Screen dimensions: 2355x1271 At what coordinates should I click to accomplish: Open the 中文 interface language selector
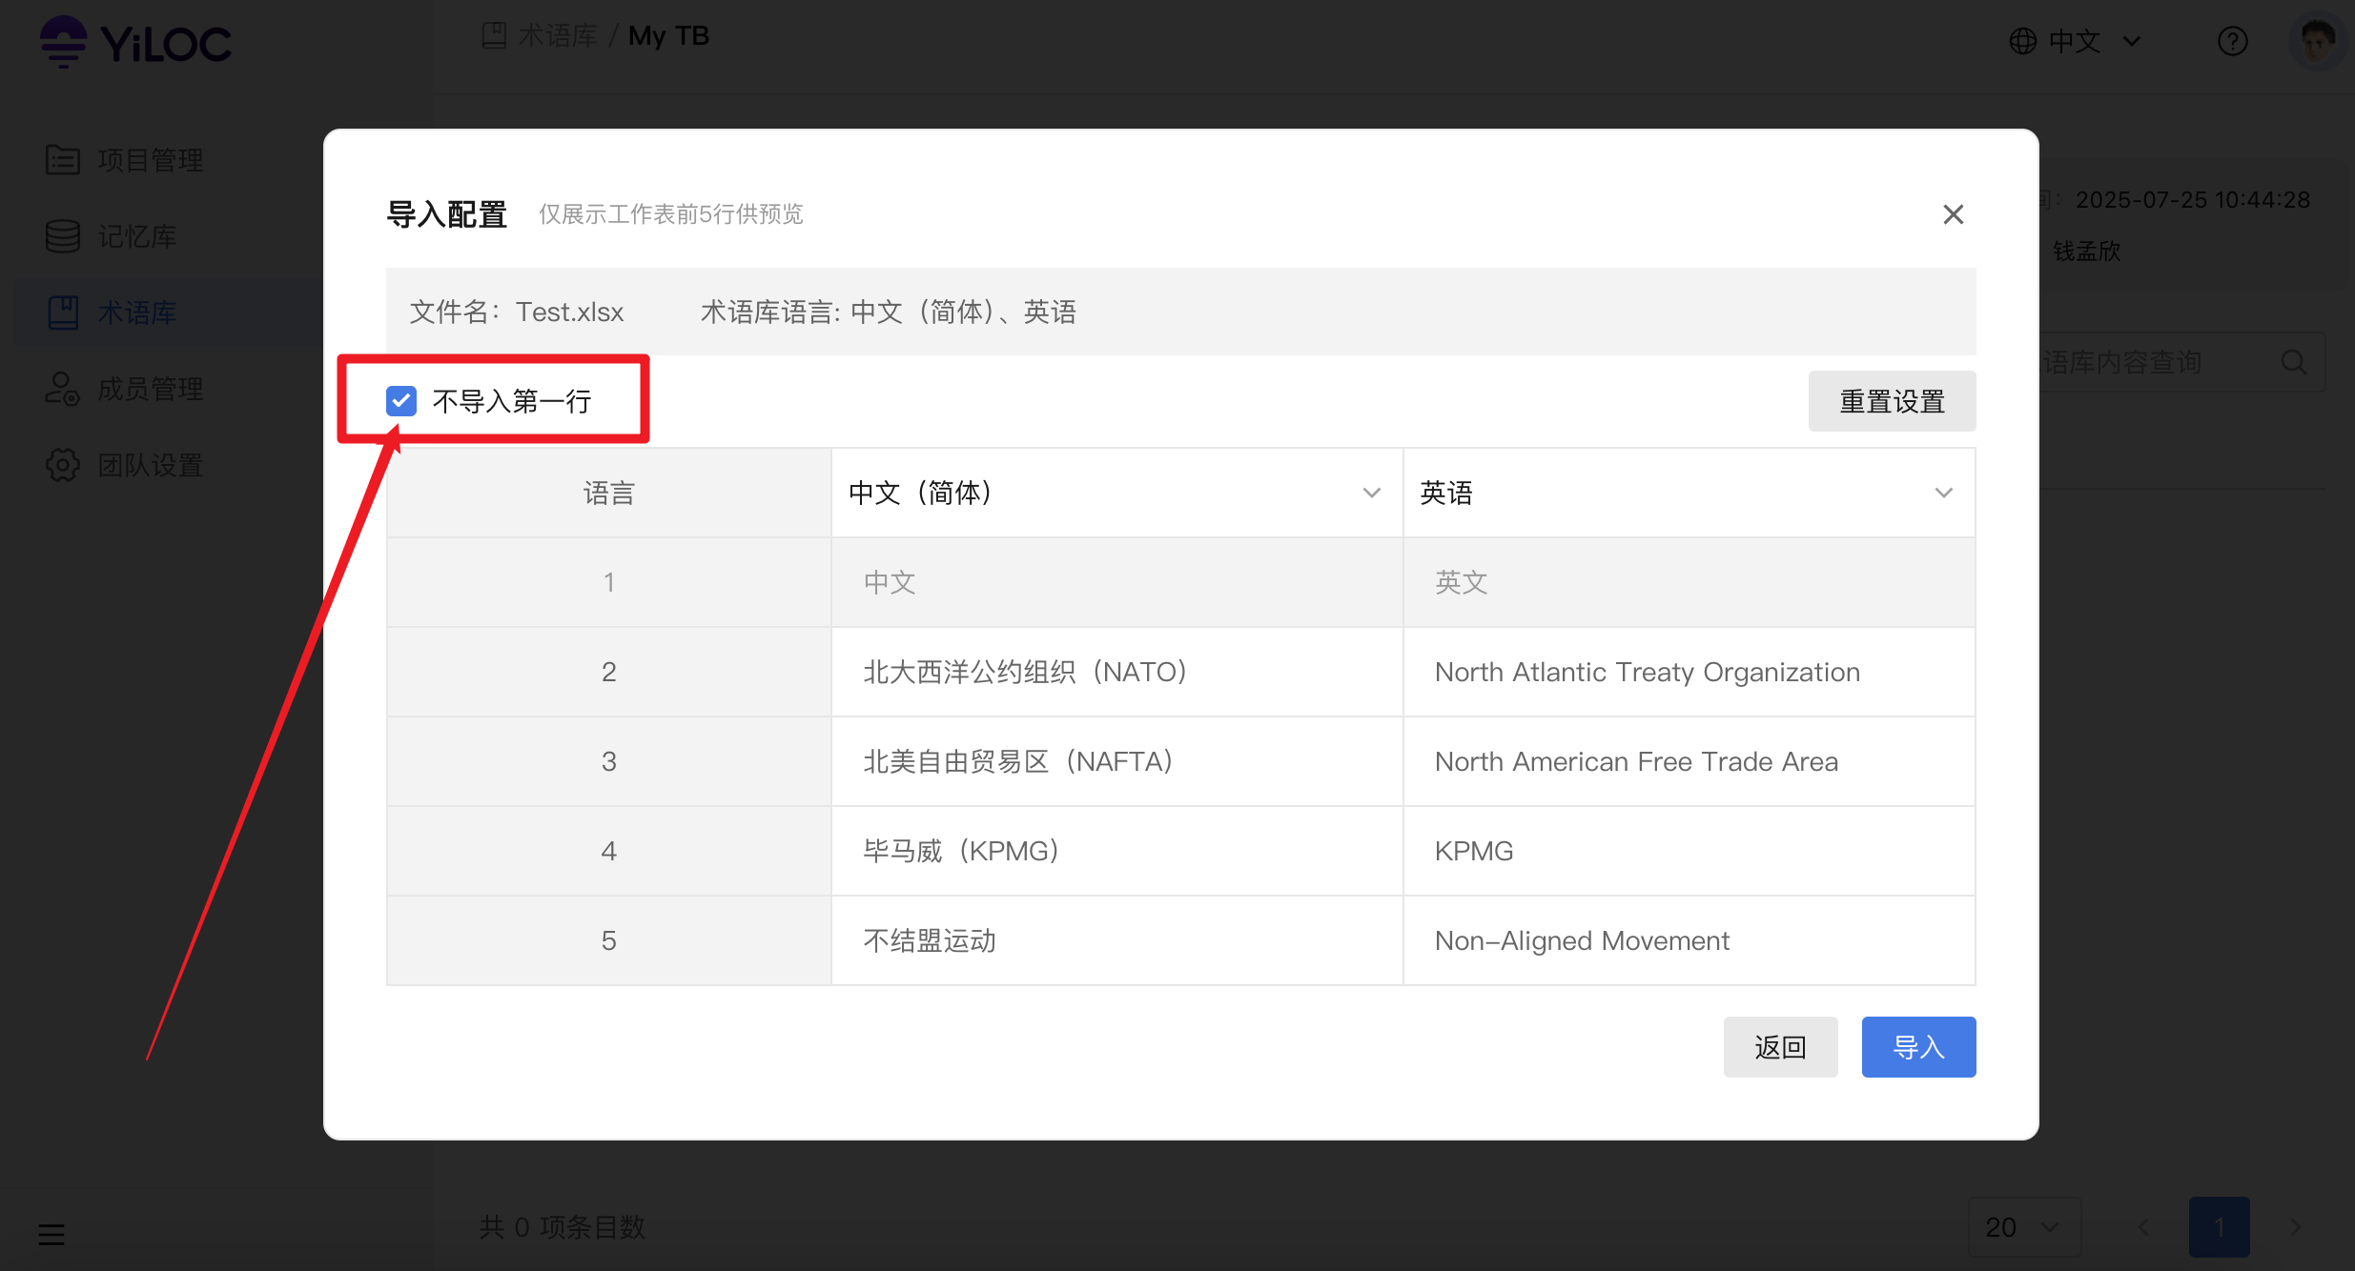(x=2077, y=41)
